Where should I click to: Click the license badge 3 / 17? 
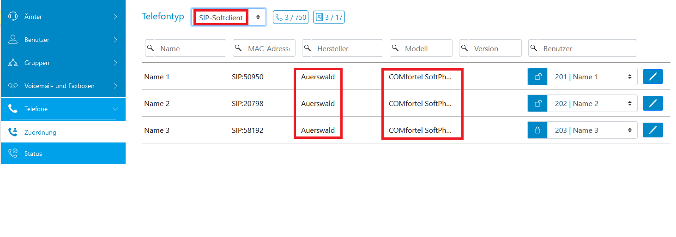329,18
